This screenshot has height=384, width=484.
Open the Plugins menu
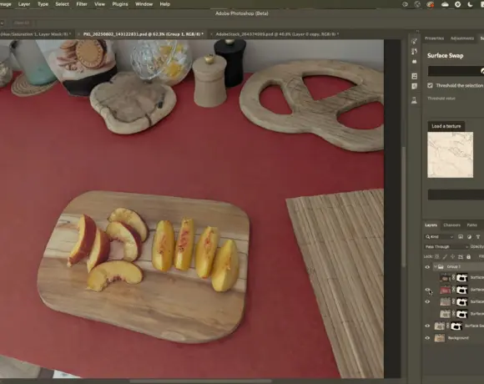(x=120, y=4)
